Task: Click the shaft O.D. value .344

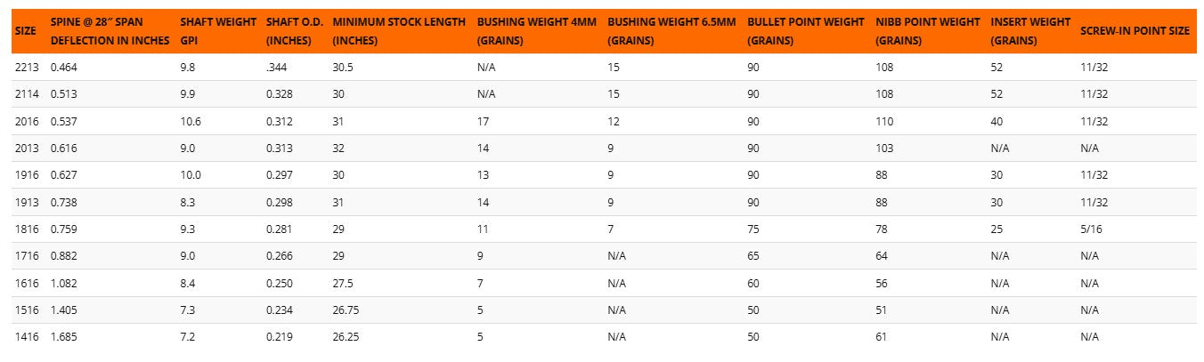Action: tap(278, 67)
